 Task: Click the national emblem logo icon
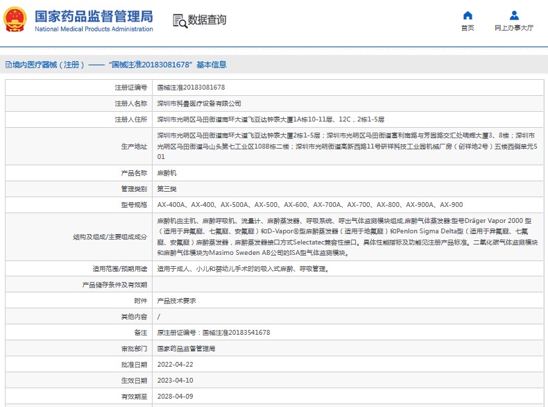(16, 19)
